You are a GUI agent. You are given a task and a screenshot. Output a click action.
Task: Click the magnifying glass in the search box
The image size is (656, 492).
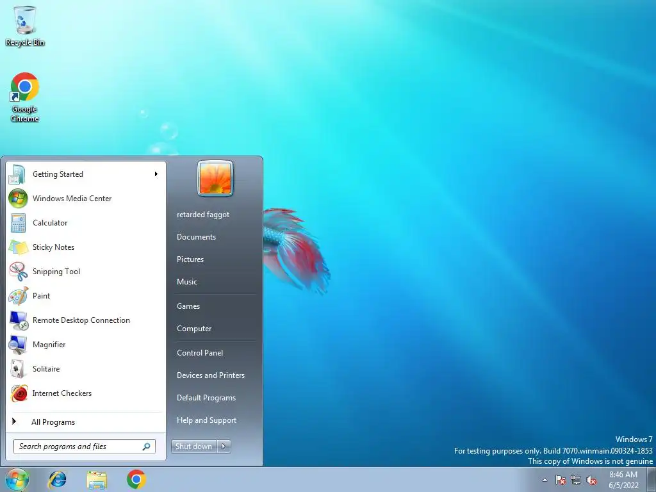(x=147, y=447)
